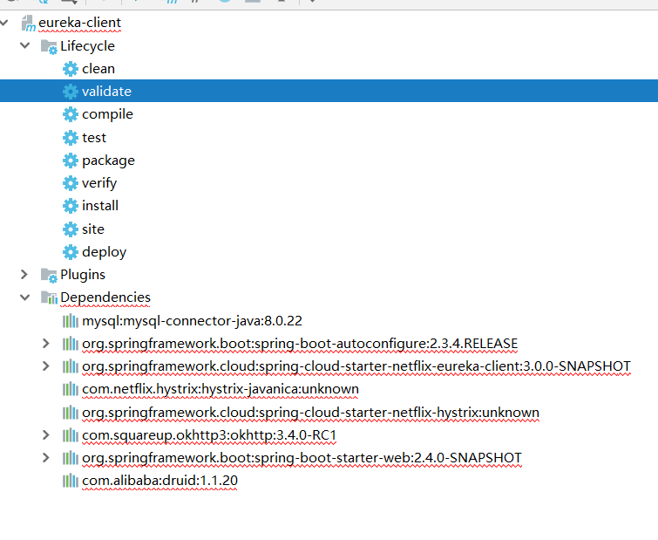Collapse the Dependencies folder arrow

click(x=24, y=297)
